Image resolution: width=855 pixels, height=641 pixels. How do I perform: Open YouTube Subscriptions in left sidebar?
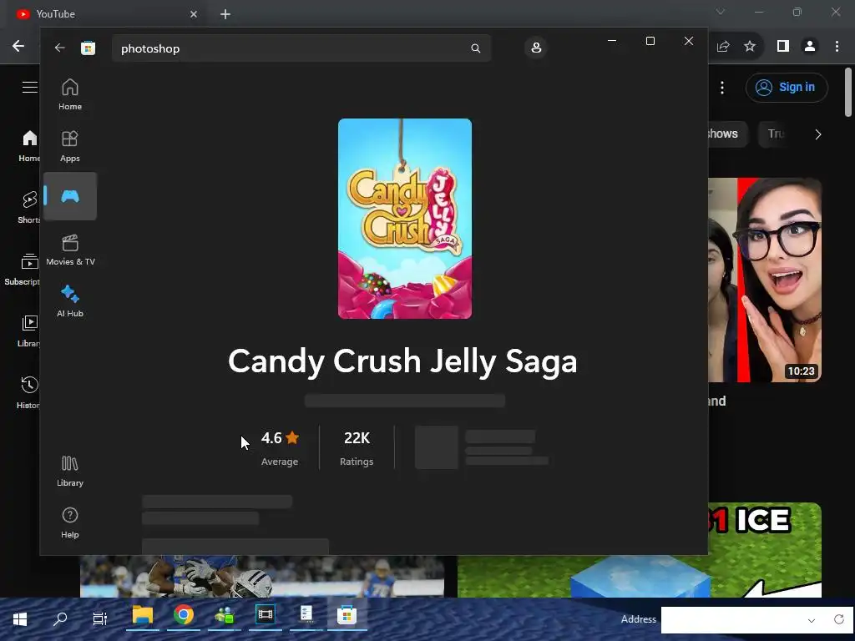pyautogui.click(x=23, y=269)
